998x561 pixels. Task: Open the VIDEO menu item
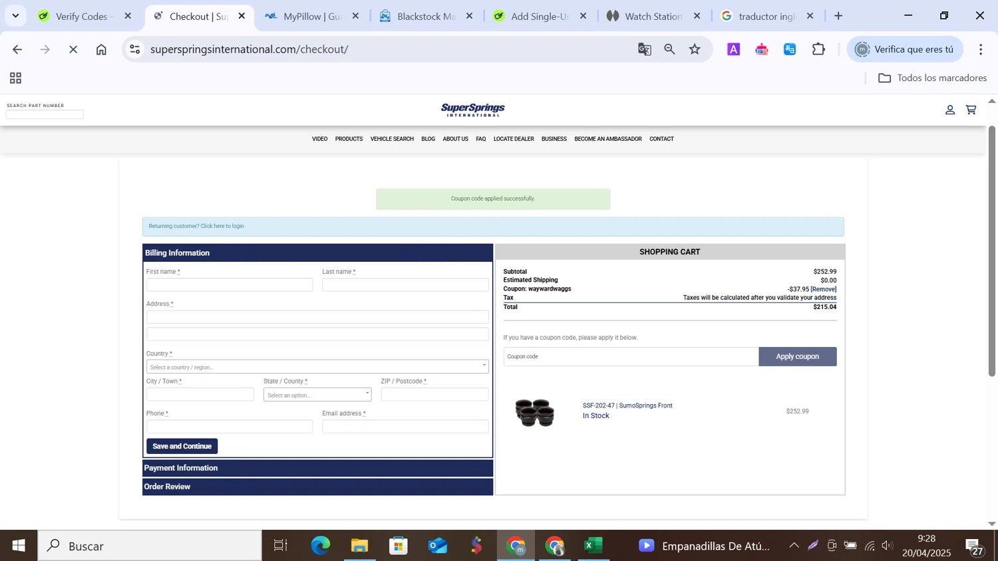tap(319, 139)
